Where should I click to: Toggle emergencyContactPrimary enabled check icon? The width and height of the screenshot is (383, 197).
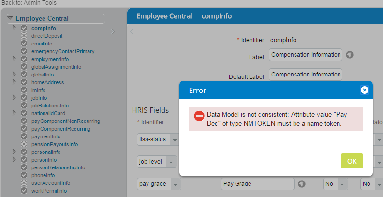click(x=24, y=51)
